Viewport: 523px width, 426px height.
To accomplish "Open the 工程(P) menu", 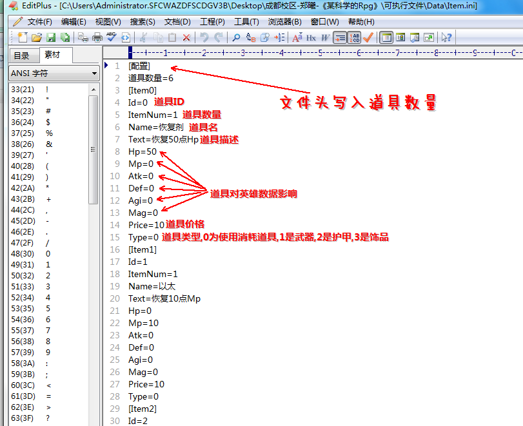I will [x=212, y=22].
